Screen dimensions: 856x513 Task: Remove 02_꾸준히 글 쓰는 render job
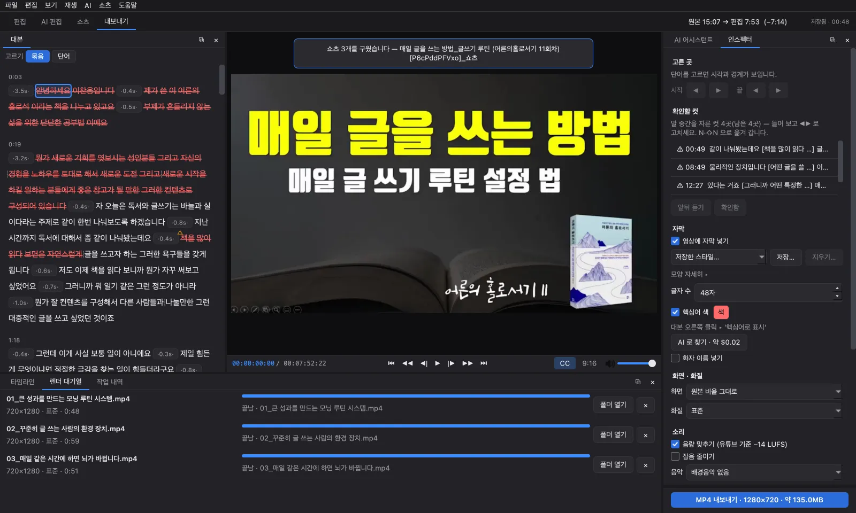tap(646, 435)
